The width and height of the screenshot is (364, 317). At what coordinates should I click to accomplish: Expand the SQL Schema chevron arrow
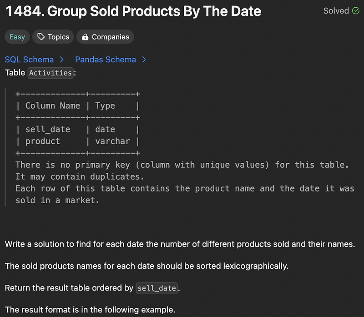[x=61, y=60]
